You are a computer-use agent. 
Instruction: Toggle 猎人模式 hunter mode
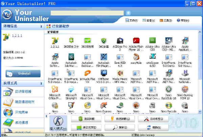coord(58,123)
